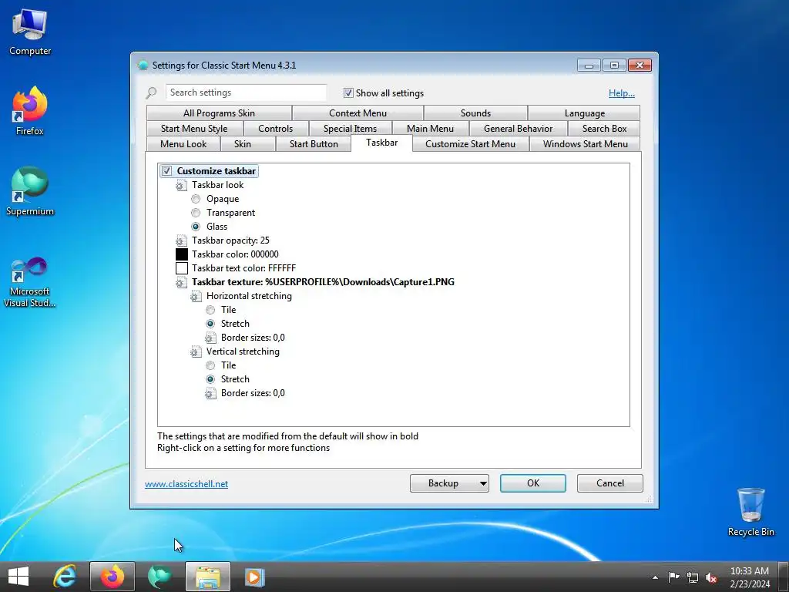Image resolution: width=789 pixels, height=592 pixels.
Task: Toggle Show all settings checkbox
Action: pos(348,92)
